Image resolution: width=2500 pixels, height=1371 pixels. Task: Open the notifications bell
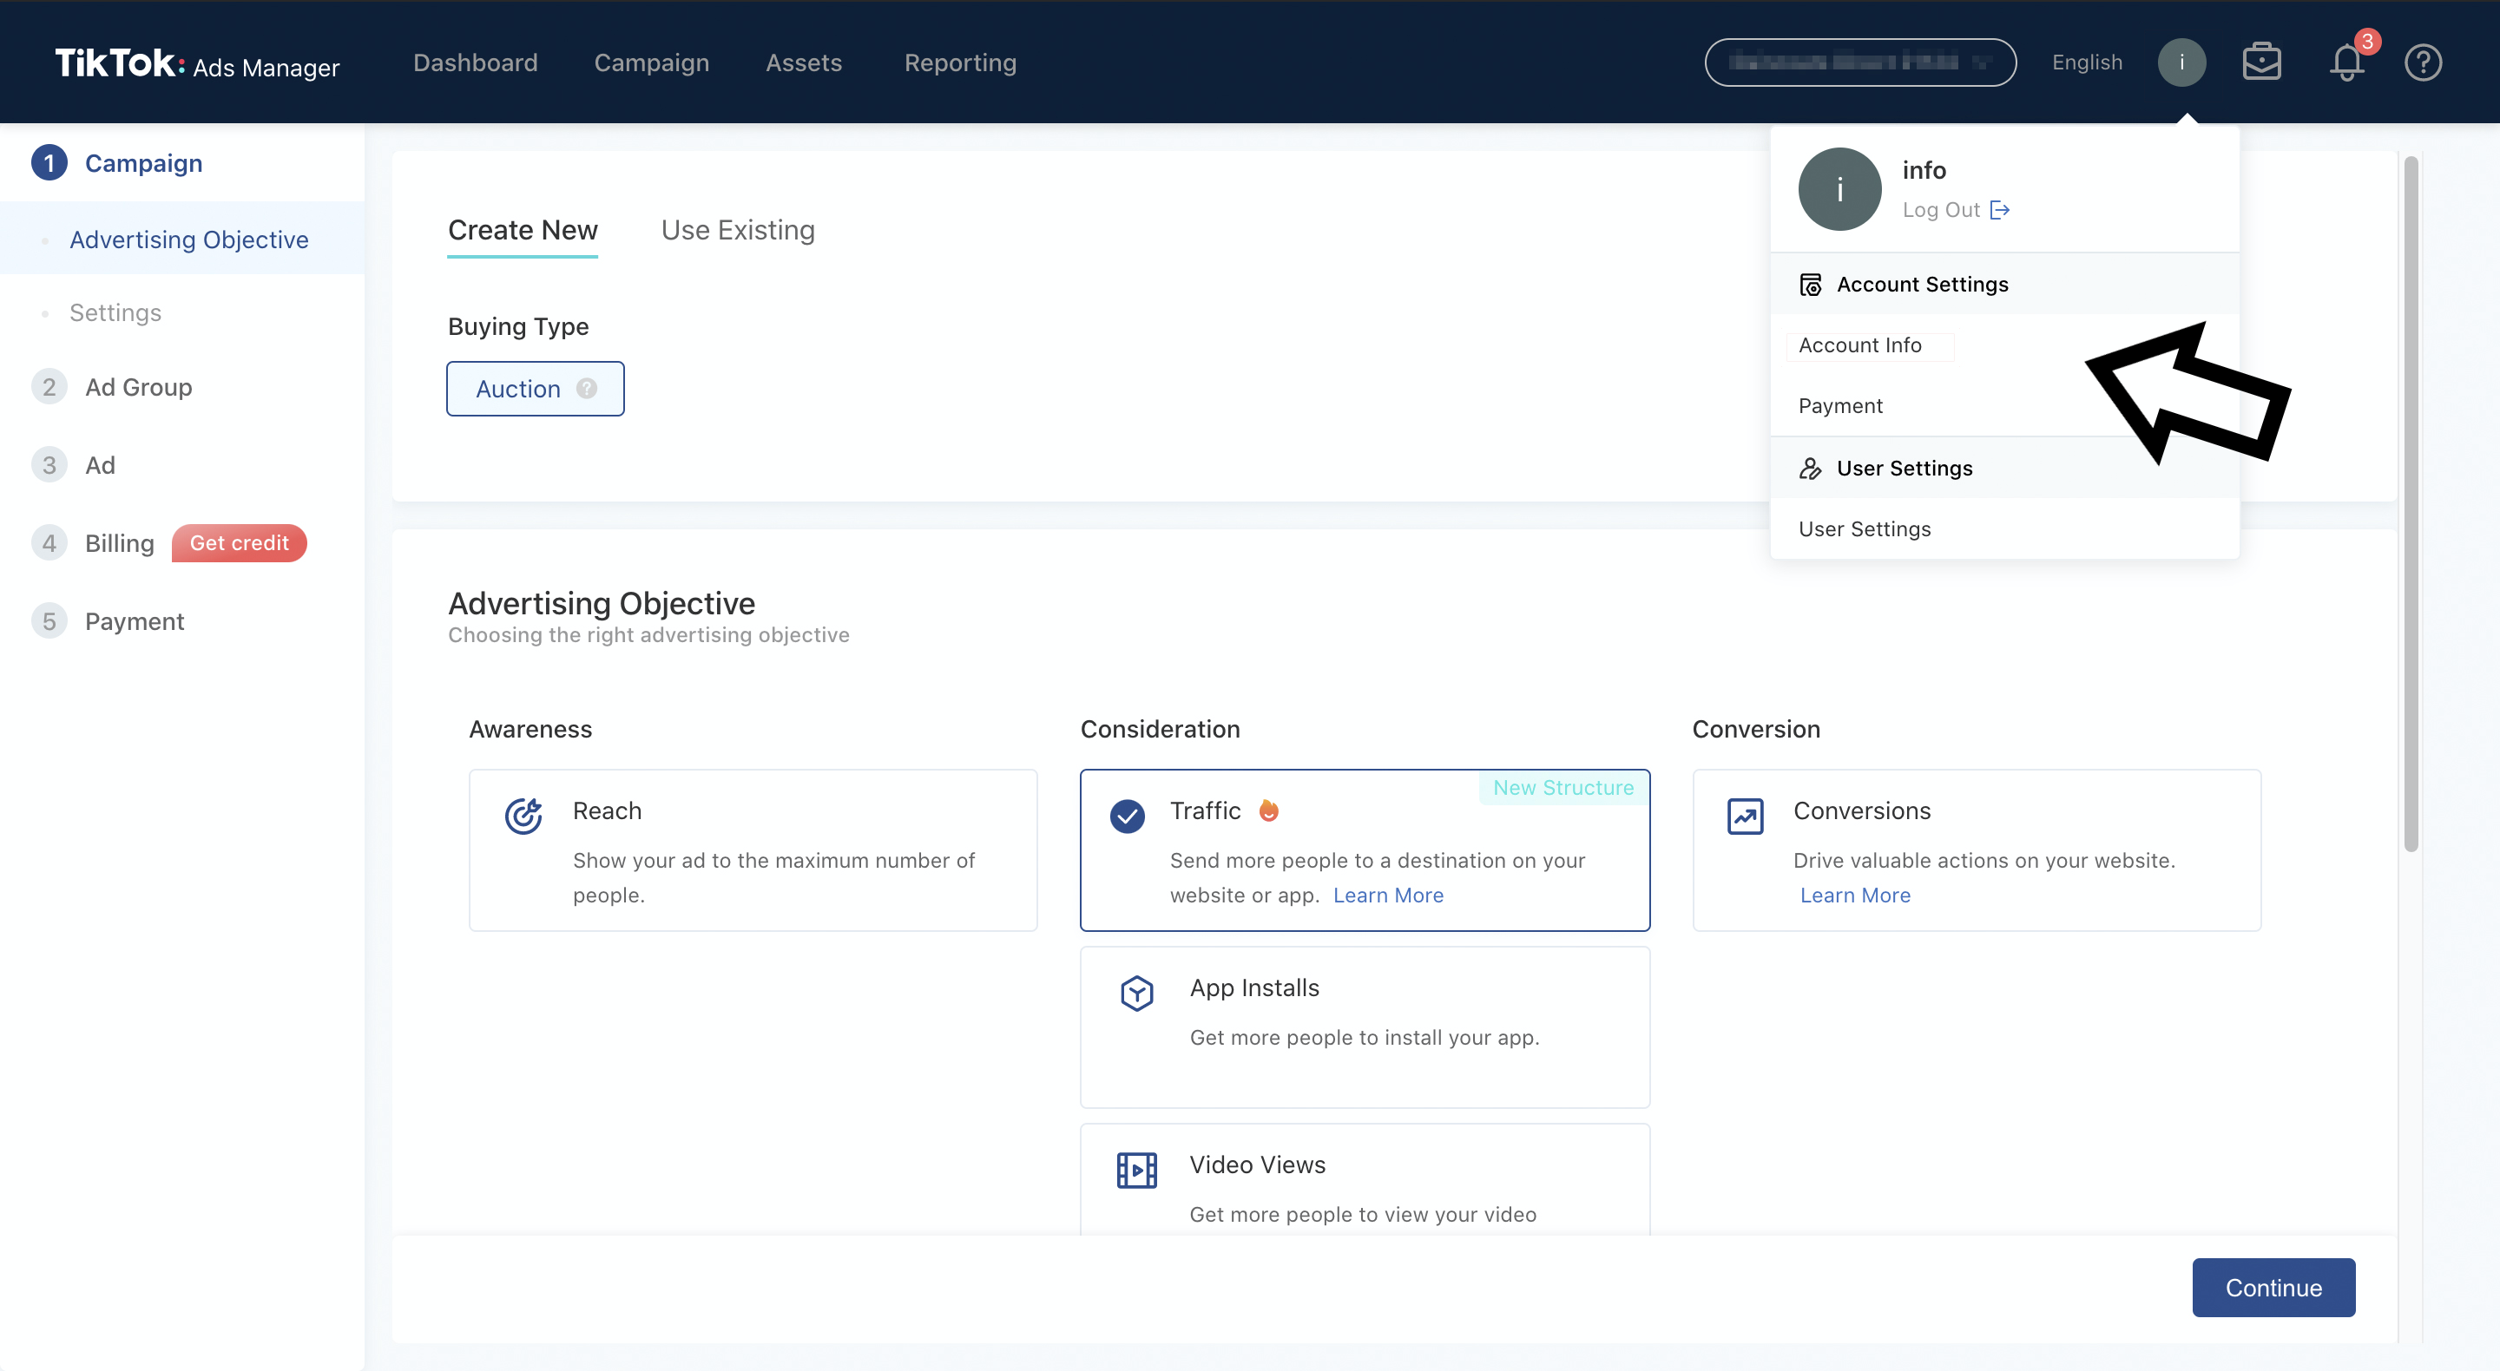click(x=2346, y=62)
